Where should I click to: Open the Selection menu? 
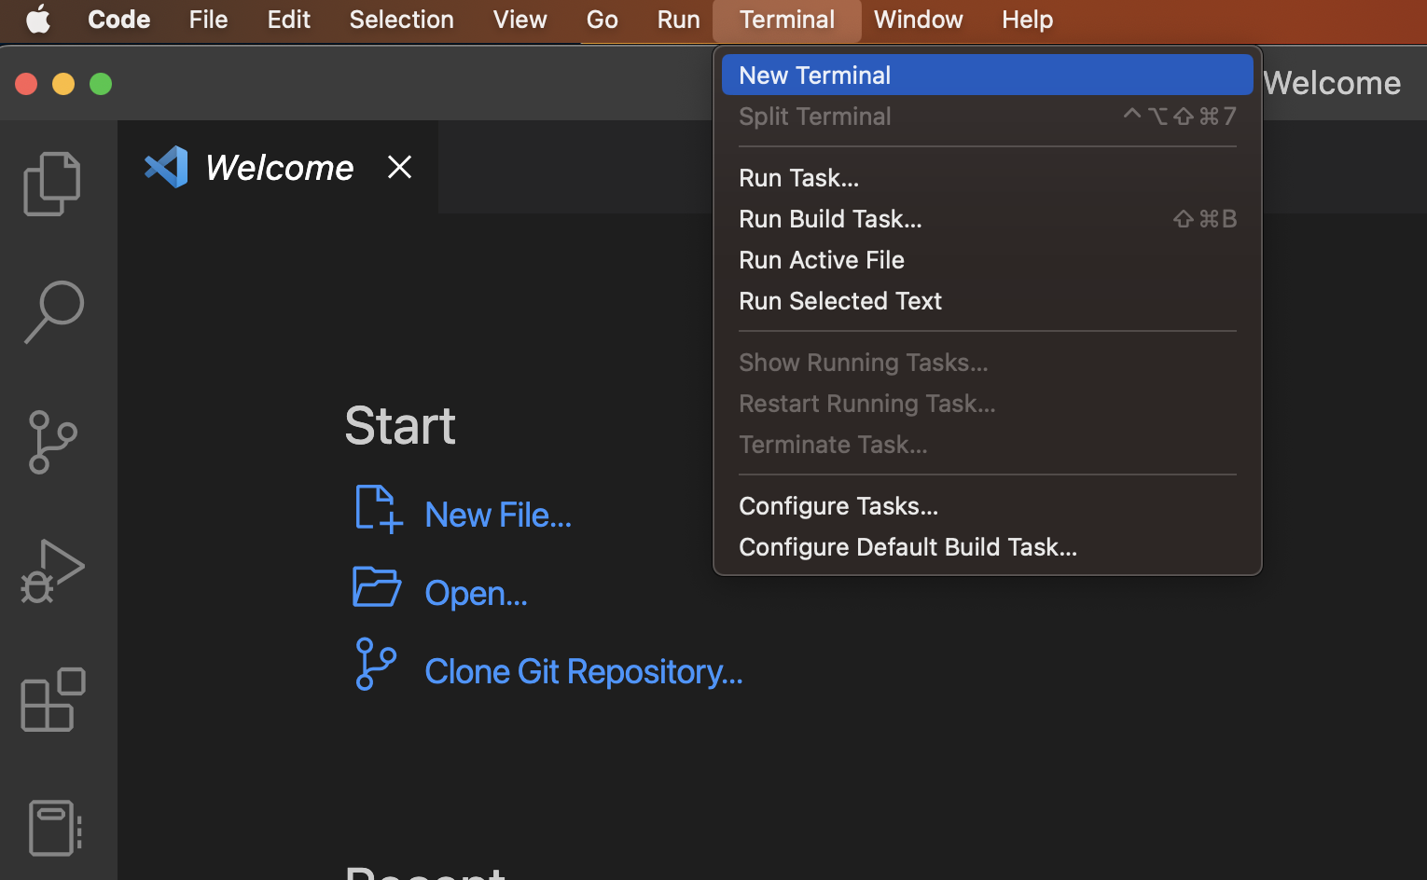(x=401, y=19)
